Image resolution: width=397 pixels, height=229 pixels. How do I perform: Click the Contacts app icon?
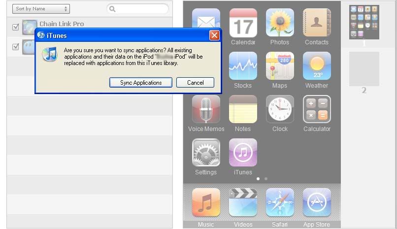point(317,23)
